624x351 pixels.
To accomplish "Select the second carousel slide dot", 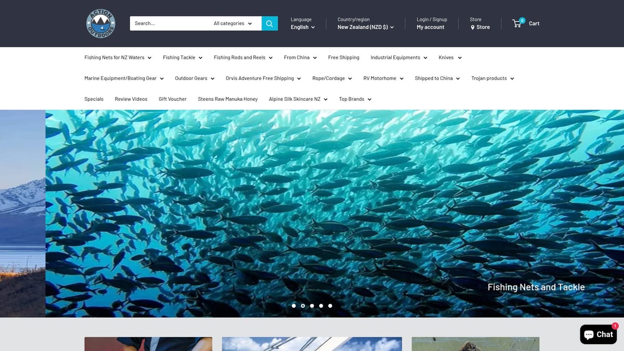I will pos(303,306).
